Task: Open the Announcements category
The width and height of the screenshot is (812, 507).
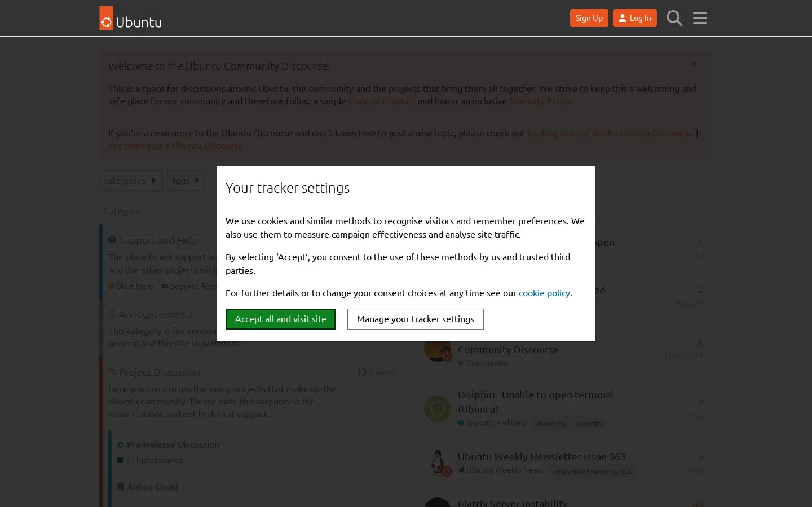Action: point(156,314)
